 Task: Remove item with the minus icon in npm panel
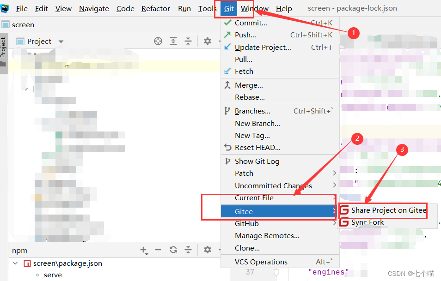point(159,250)
